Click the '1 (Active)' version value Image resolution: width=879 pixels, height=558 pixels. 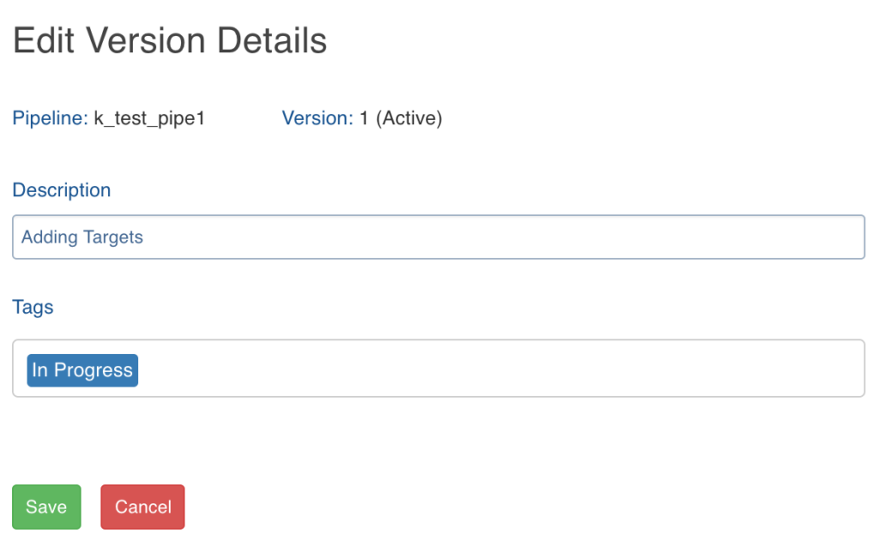tap(401, 119)
